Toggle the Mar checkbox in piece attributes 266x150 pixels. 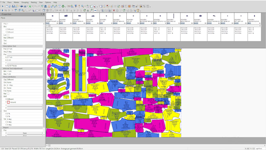pyautogui.click(x=8, y=94)
